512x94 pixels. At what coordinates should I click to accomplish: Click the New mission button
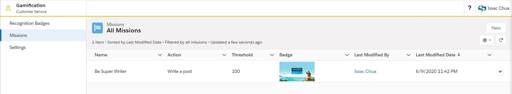tap(496, 28)
